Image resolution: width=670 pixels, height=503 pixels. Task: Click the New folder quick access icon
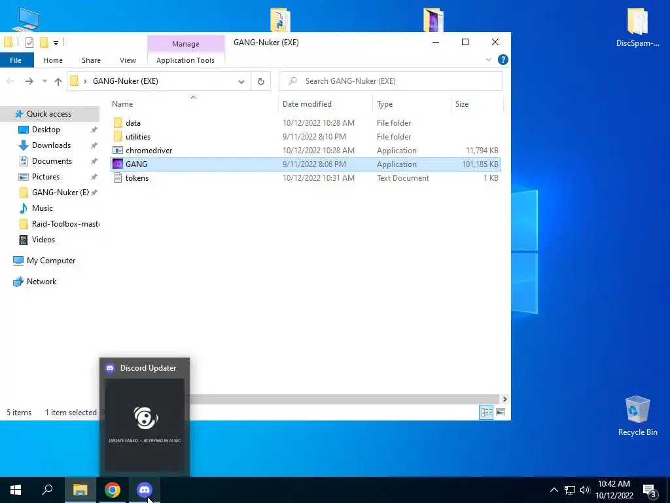click(x=44, y=43)
